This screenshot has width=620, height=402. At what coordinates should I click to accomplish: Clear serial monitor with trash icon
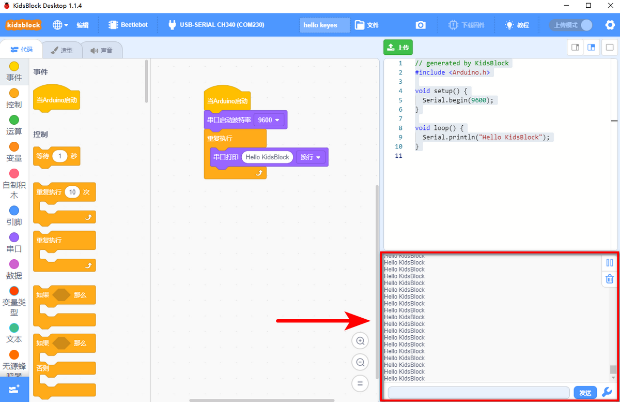(x=610, y=279)
